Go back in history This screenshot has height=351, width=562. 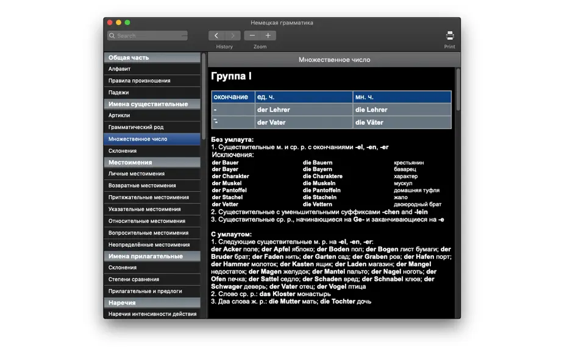216,35
